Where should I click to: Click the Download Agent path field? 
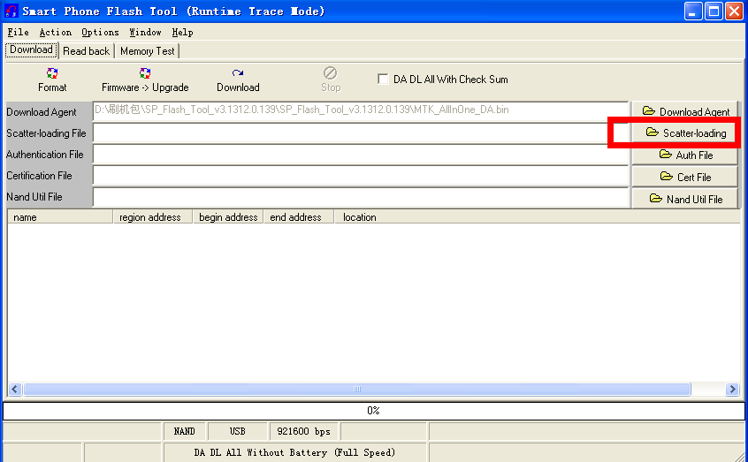click(x=361, y=111)
